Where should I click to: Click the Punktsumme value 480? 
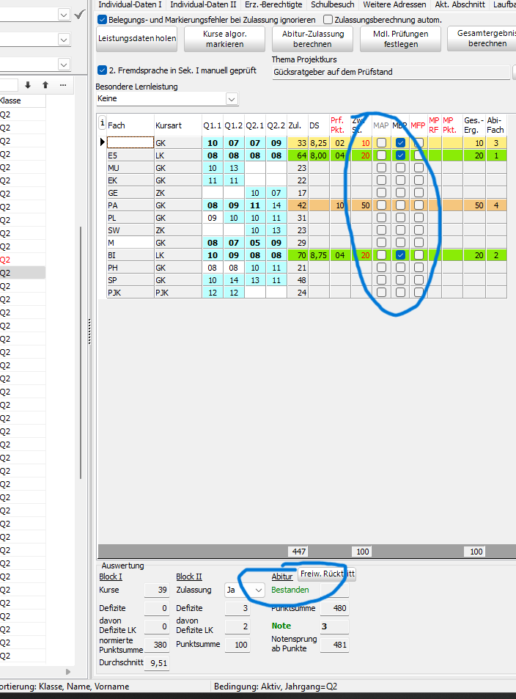[x=334, y=608]
